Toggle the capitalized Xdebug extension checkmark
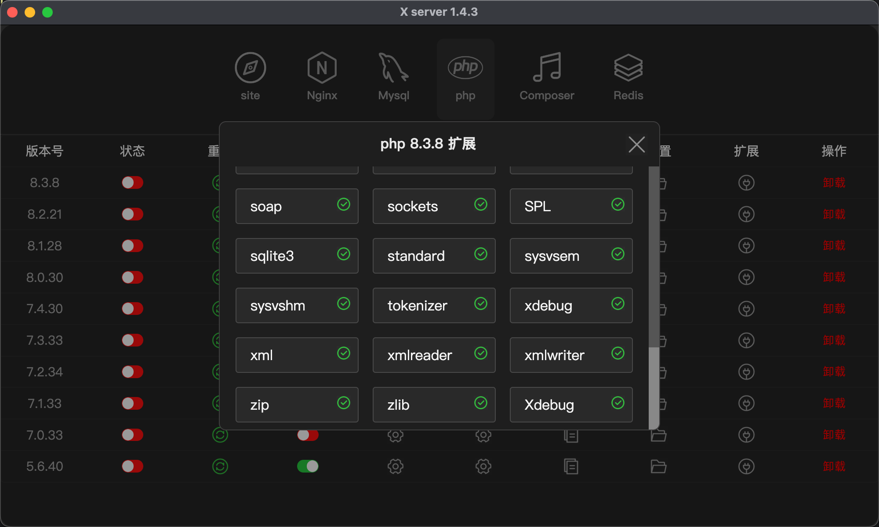Viewport: 879px width, 527px height. tap(618, 403)
